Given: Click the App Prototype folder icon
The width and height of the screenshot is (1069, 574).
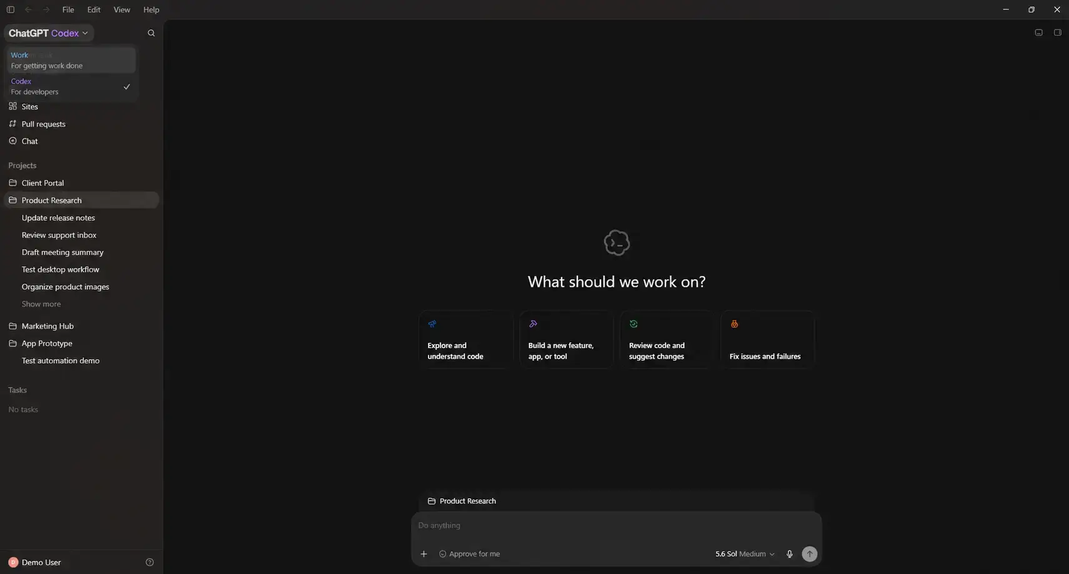Looking at the screenshot, I should [x=12, y=344].
